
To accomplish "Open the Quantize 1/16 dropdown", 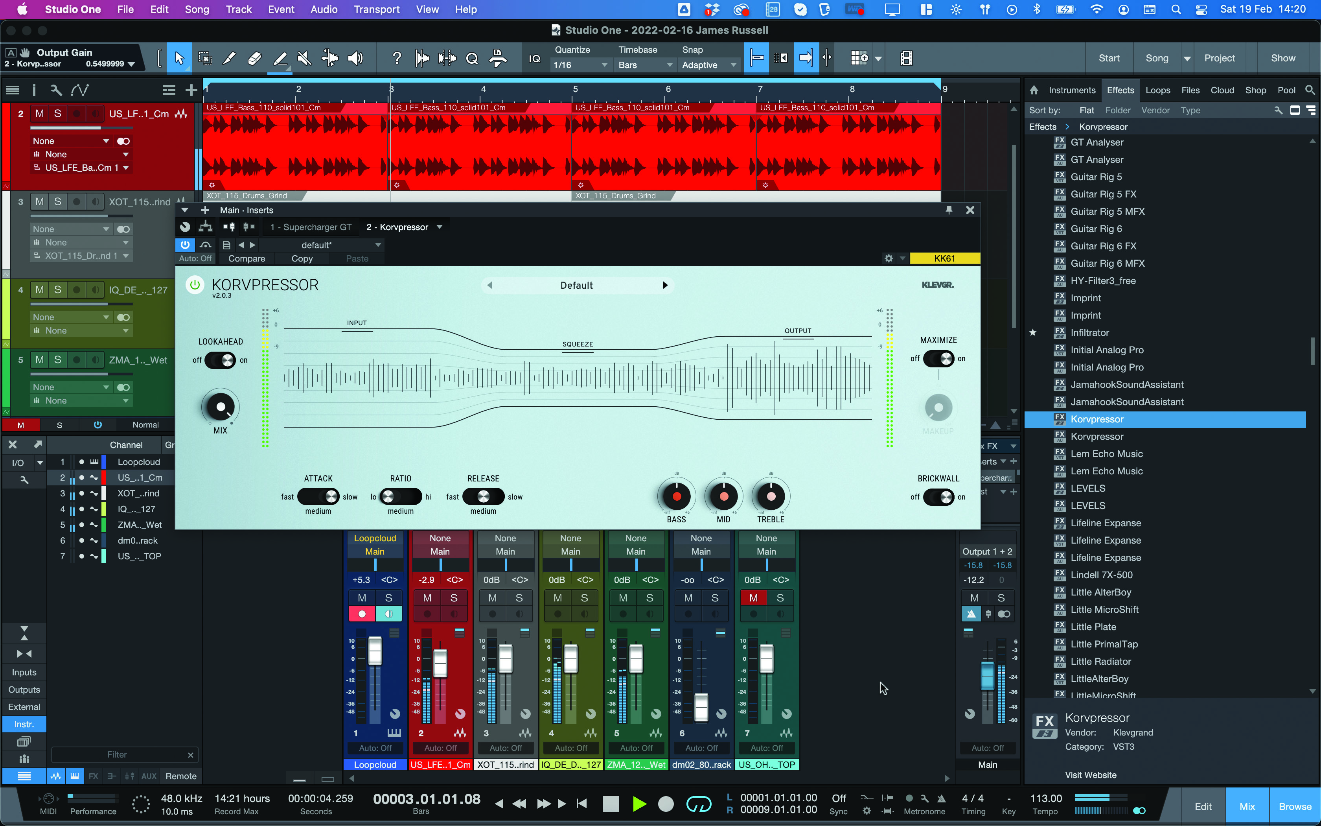I will point(580,65).
